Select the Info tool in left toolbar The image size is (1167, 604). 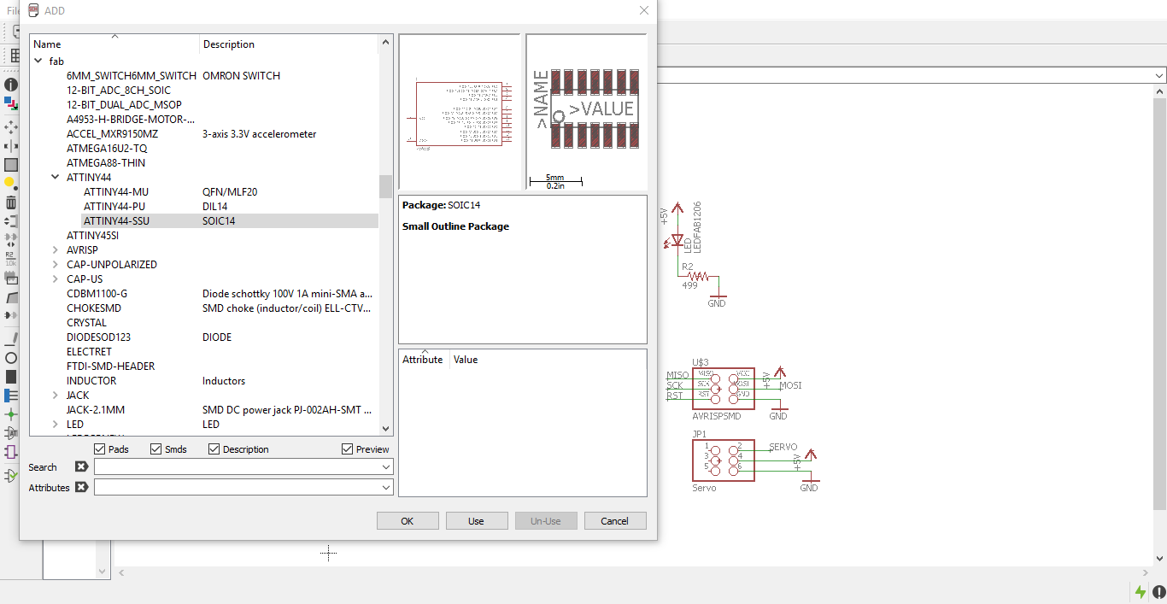[x=10, y=85]
